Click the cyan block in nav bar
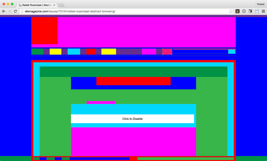This screenshot has width=267, height=161. click(x=74, y=52)
